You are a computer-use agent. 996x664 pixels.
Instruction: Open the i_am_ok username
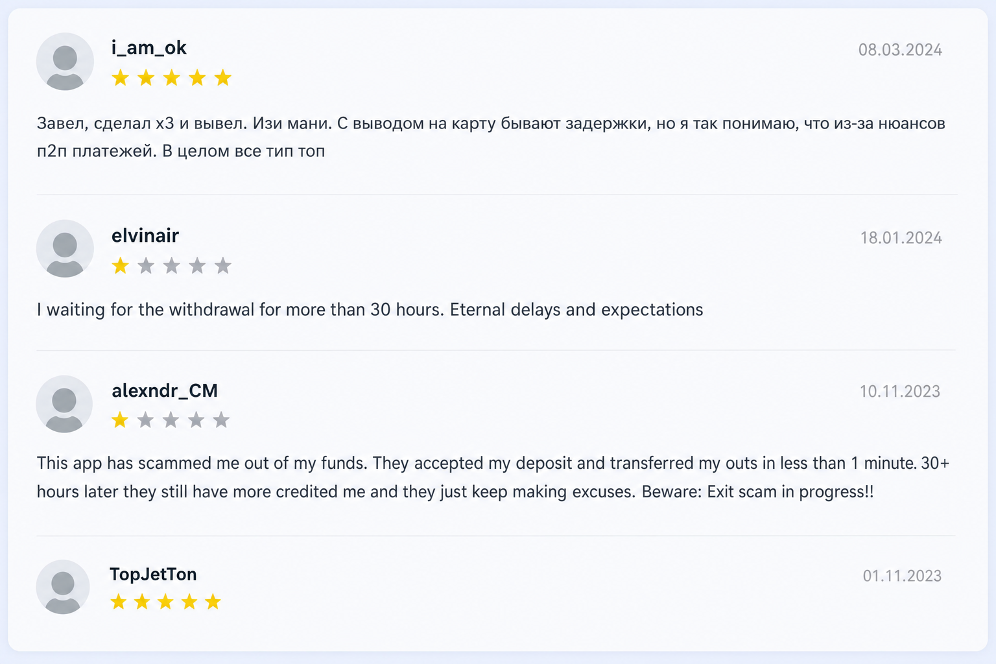(149, 48)
